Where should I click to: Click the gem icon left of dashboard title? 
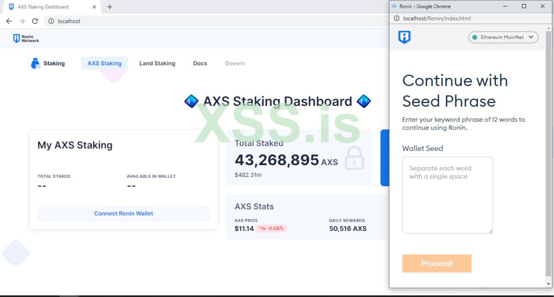click(191, 102)
